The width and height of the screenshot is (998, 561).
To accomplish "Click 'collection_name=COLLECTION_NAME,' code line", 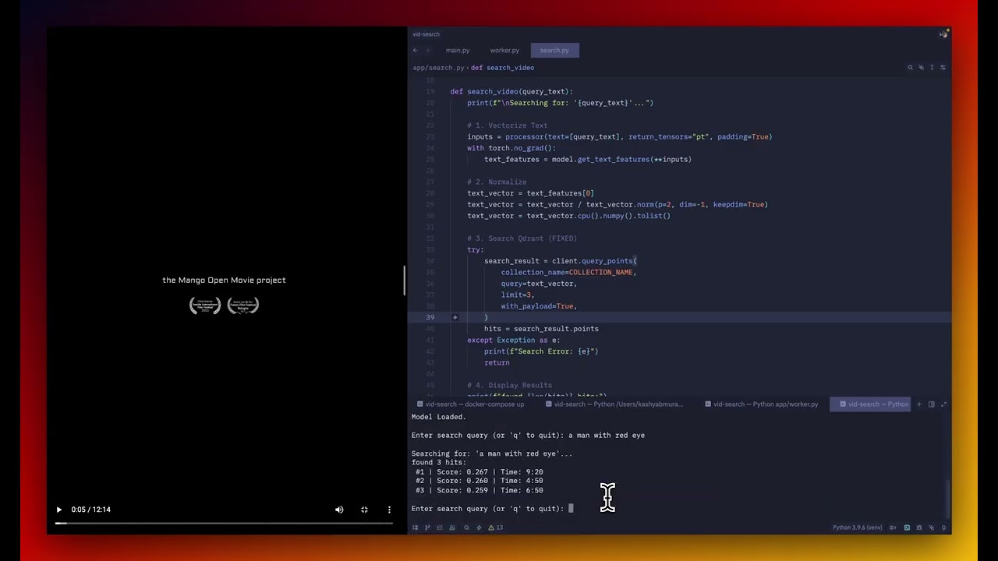I will tap(568, 272).
